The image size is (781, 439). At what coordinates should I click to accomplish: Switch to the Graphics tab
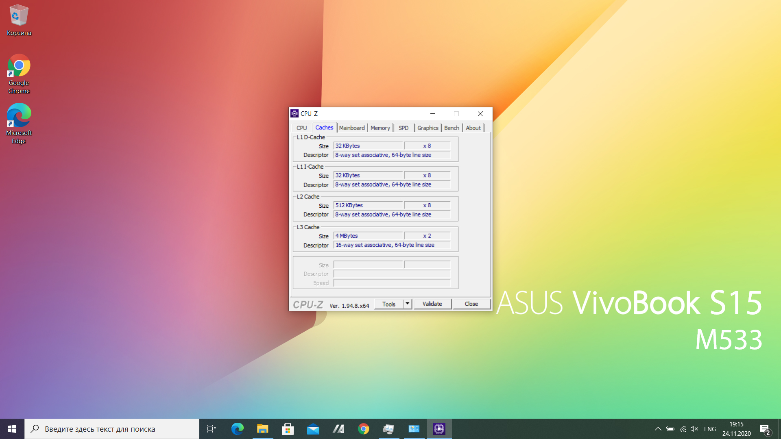coord(428,128)
